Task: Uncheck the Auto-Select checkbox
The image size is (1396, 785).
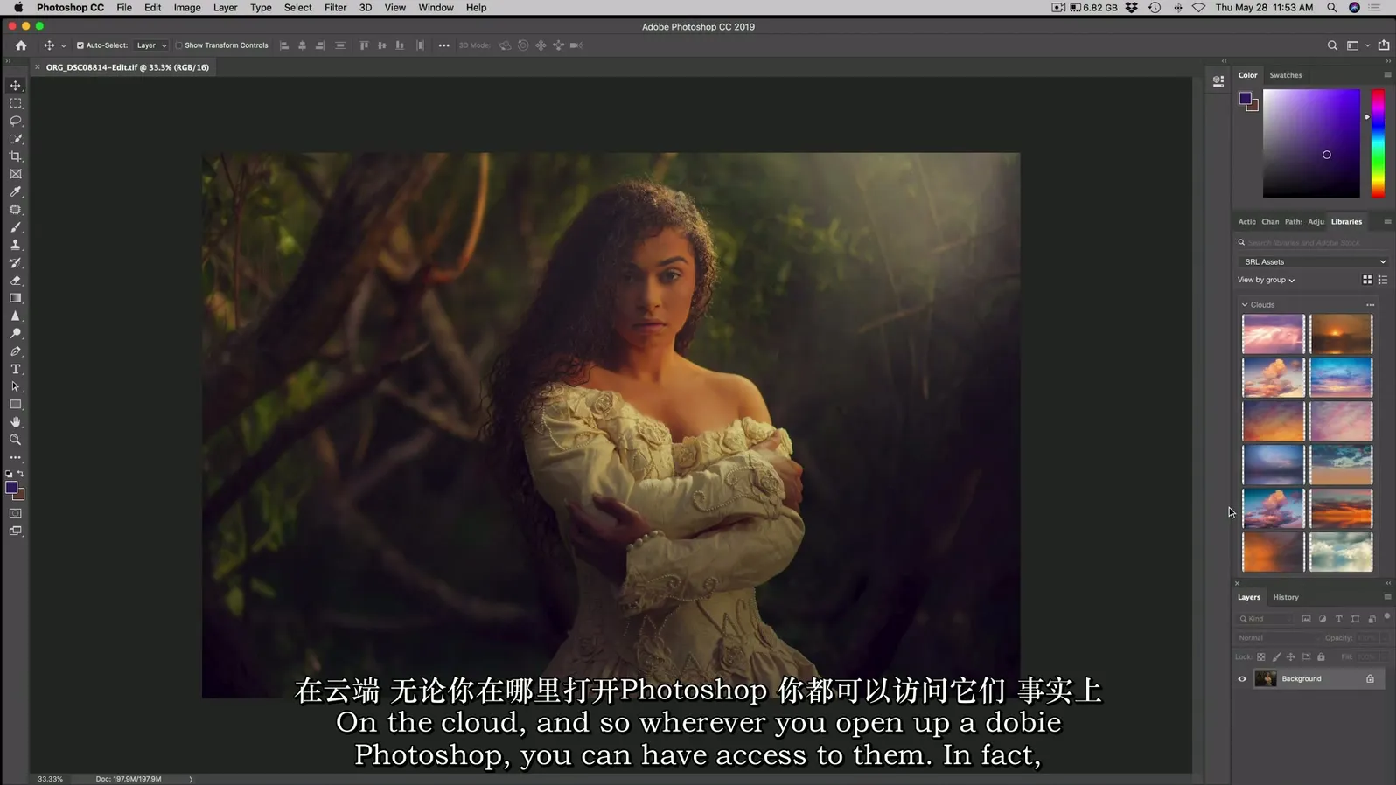Action: (x=80, y=45)
